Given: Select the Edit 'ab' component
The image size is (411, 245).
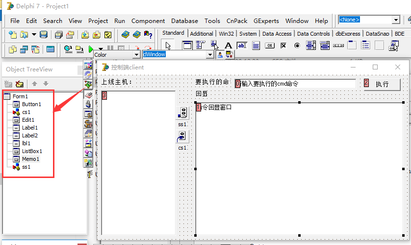Looking at the screenshot, I should [242, 45].
